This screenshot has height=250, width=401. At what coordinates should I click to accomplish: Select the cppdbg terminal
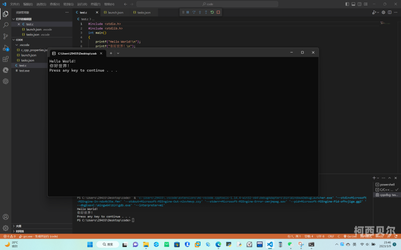[x=386, y=195]
